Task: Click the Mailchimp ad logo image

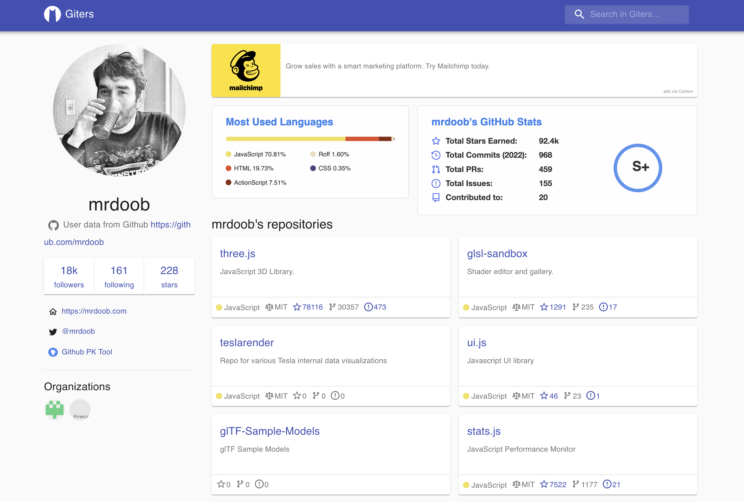Action: pyautogui.click(x=246, y=71)
